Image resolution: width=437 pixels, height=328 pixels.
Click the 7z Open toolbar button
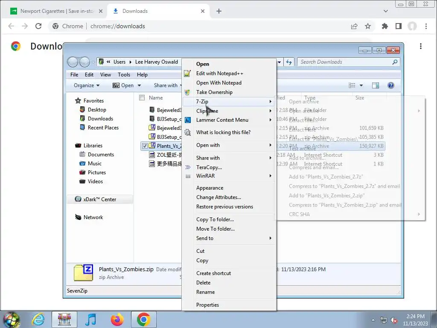pos(123,85)
